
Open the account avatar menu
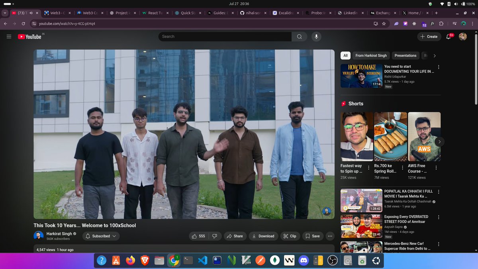tap(463, 37)
